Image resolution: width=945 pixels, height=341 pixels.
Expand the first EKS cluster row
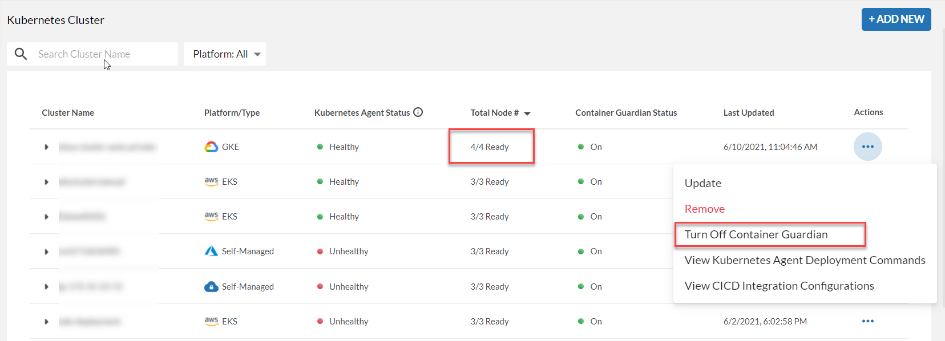pyautogui.click(x=46, y=182)
